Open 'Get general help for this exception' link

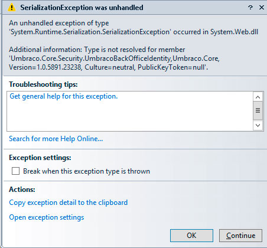pyautogui.click(x=64, y=96)
